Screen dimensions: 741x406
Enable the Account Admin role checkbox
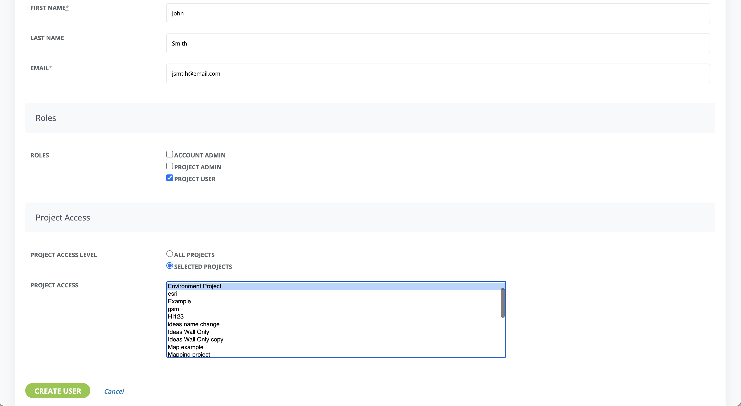click(x=169, y=154)
